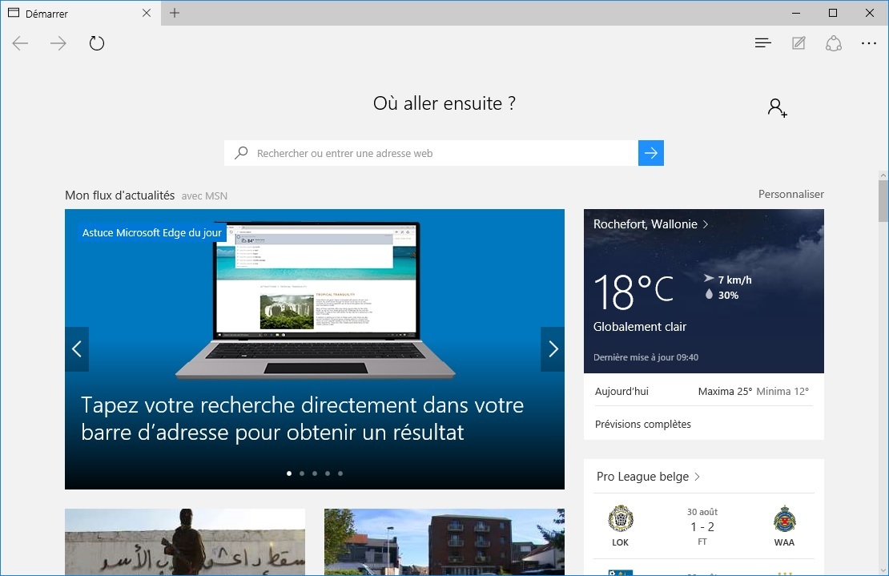The image size is (889, 576).
Task: Select the first carousel dot
Action: click(289, 473)
